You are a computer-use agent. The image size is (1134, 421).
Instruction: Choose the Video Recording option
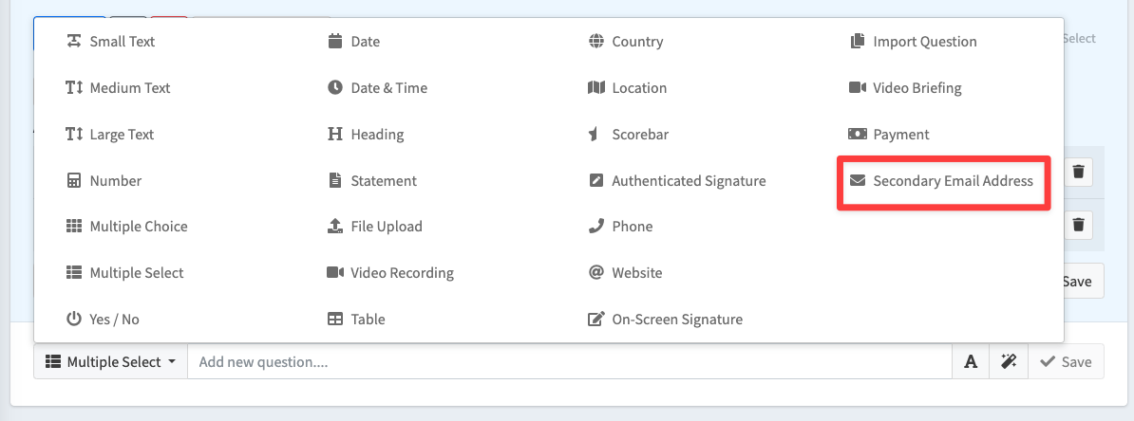pos(390,273)
